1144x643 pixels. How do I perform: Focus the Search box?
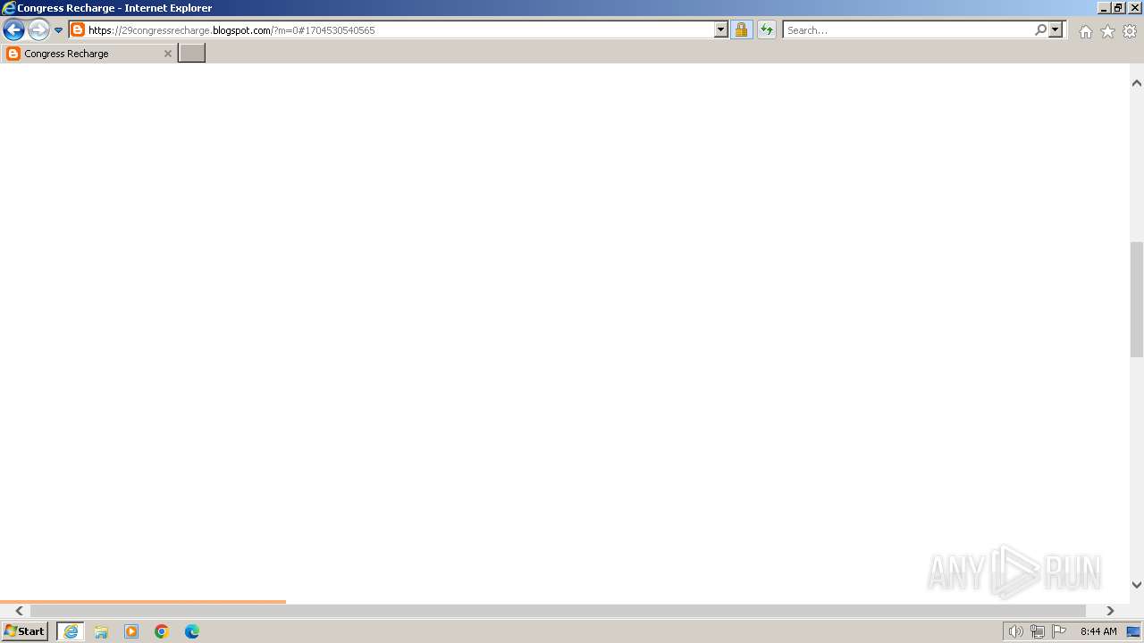[908, 29]
